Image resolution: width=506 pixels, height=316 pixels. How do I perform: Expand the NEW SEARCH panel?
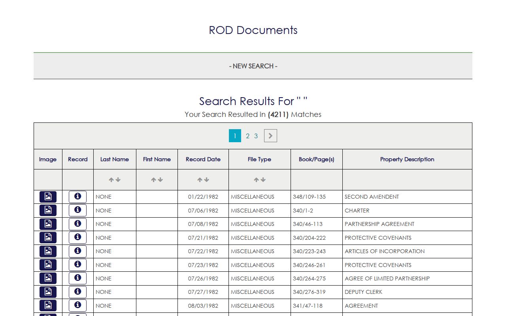tap(253, 66)
